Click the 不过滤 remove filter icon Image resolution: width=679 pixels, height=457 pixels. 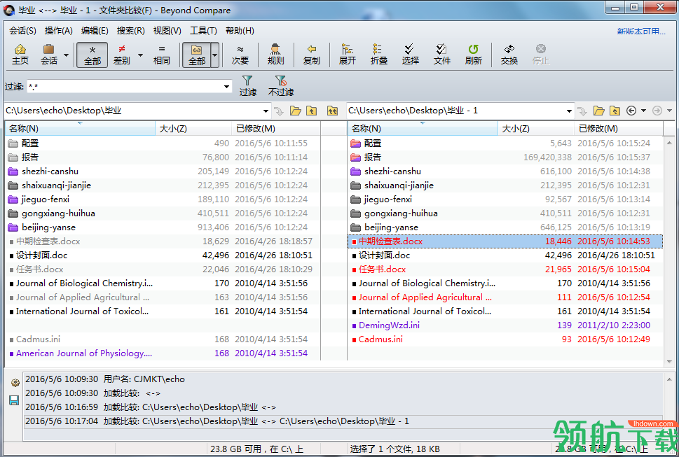(280, 86)
